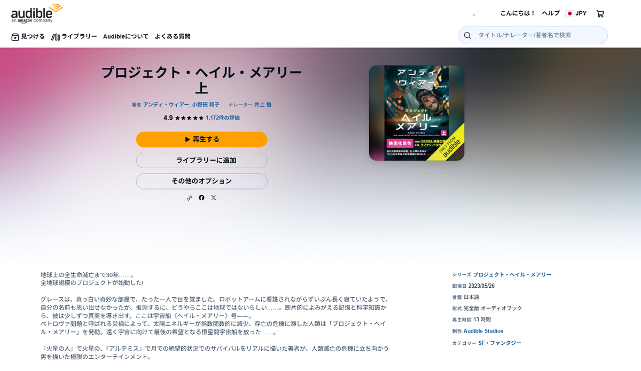Open the SF・ファンタジー category link
The height and width of the screenshot is (371, 641).
500,343
